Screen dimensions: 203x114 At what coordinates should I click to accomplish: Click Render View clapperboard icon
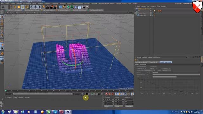pos(48,7)
